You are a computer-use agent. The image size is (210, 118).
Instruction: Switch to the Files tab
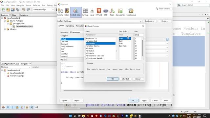pos(14,15)
